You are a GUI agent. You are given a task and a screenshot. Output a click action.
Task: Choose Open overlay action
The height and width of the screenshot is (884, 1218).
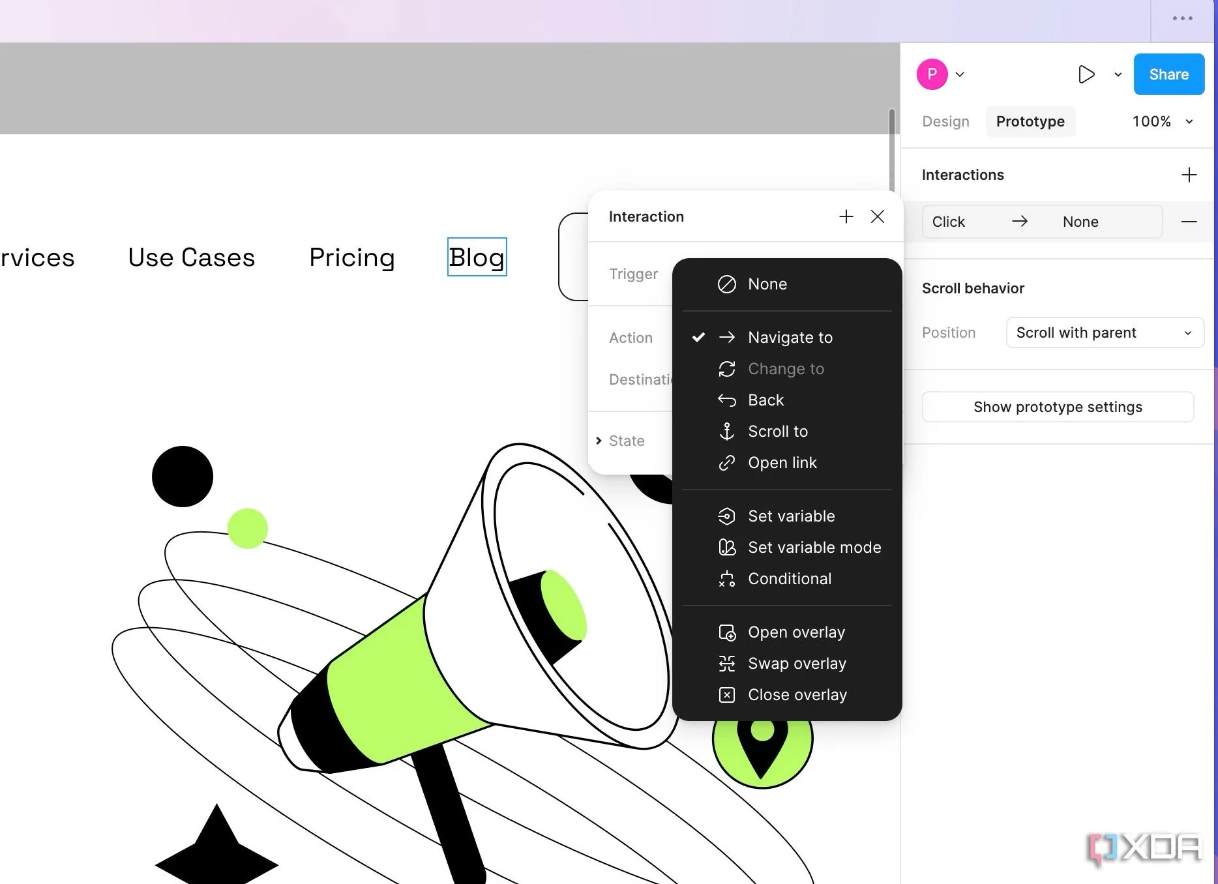[x=787, y=632]
